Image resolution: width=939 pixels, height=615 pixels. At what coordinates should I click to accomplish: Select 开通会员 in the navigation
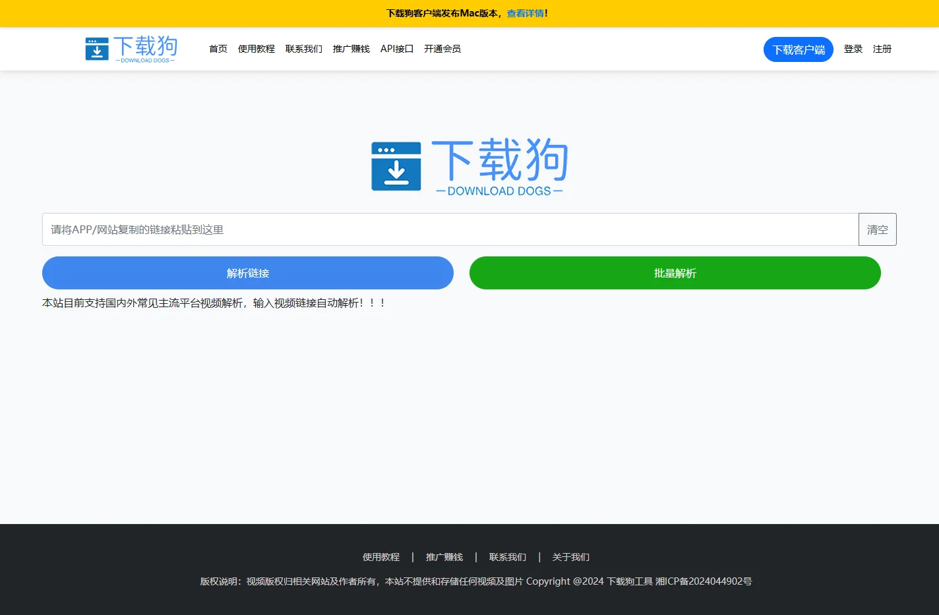442,49
